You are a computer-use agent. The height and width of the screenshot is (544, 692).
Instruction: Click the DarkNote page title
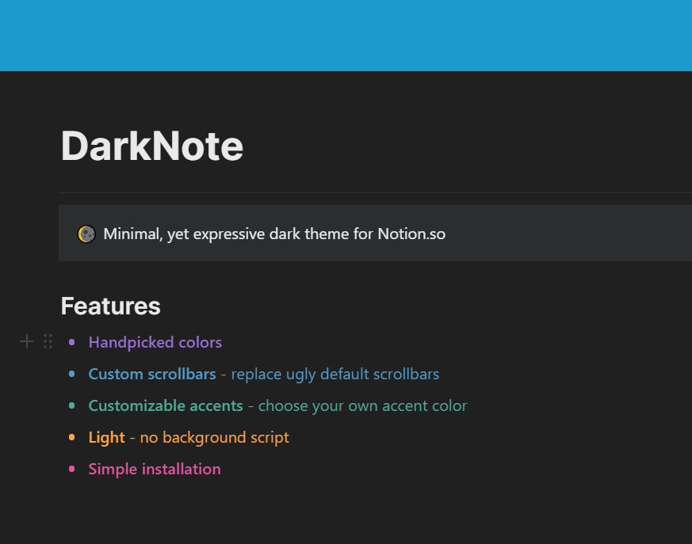(x=152, y=146)
